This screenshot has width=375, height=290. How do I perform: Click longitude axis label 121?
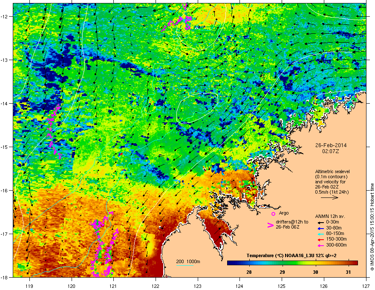[x=113, y=286]
